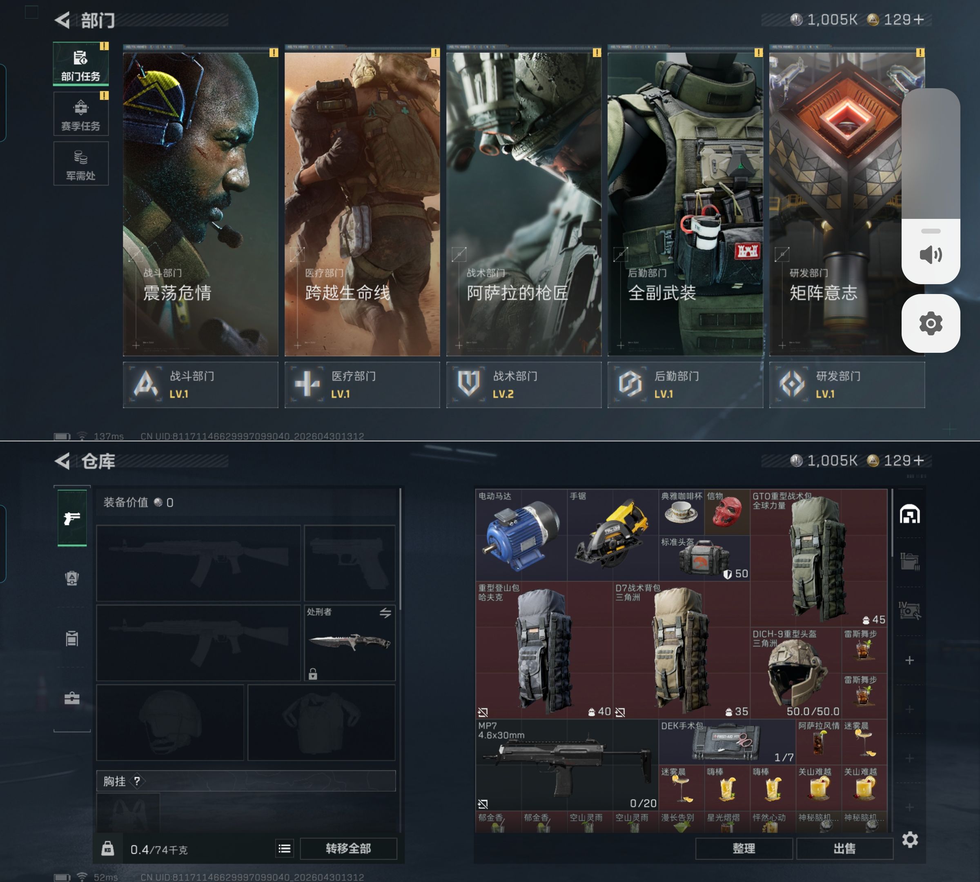Click the 137ms ping indicator

(x=109, y=436)
